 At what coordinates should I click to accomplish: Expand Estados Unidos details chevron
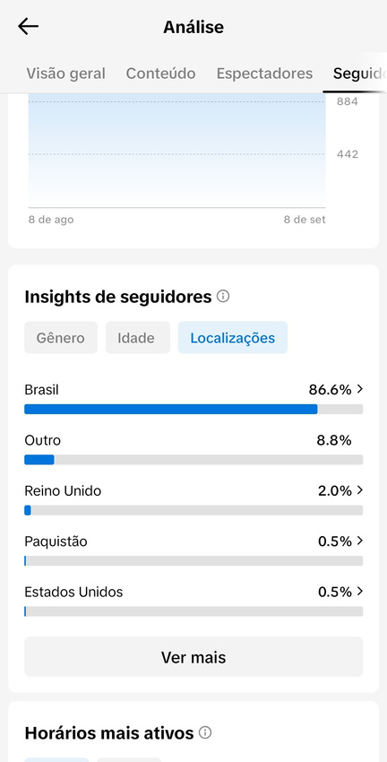[360, 592]
